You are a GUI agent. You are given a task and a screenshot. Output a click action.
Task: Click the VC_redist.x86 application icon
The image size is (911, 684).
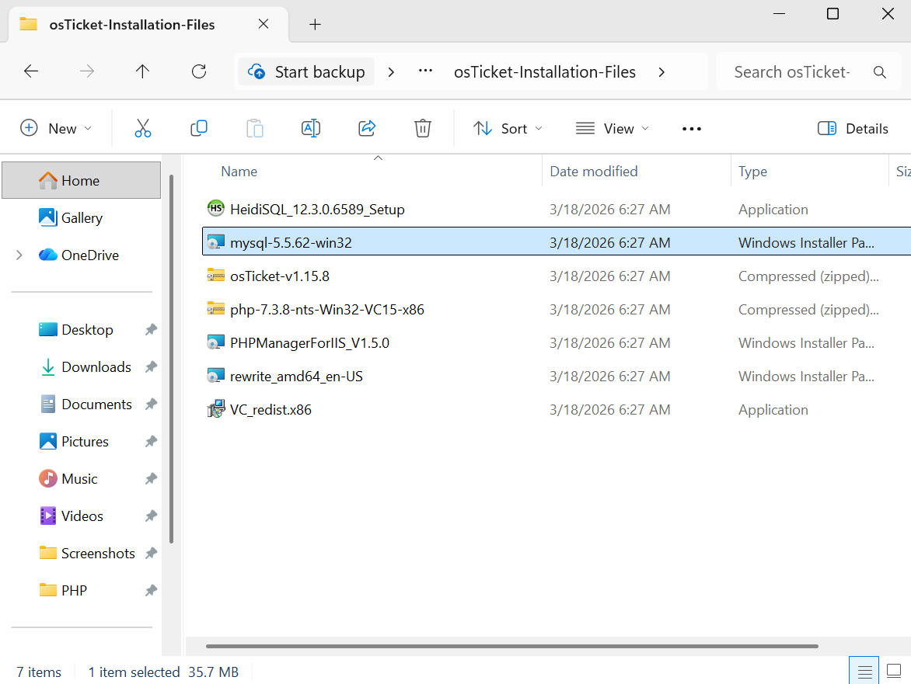coord(215,409)
